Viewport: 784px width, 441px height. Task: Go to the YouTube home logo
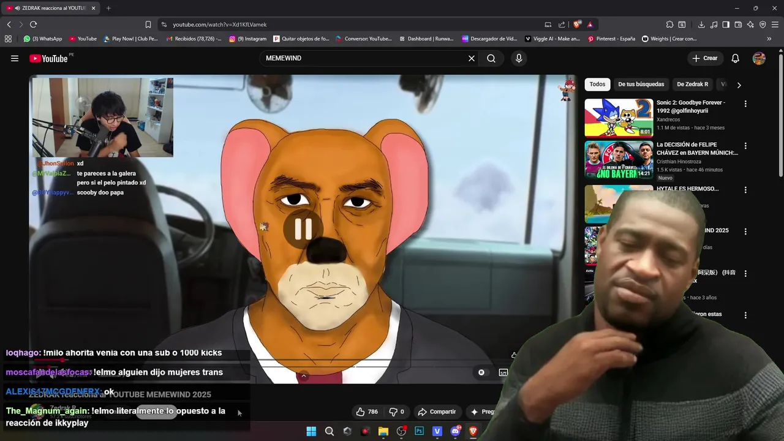48,58
